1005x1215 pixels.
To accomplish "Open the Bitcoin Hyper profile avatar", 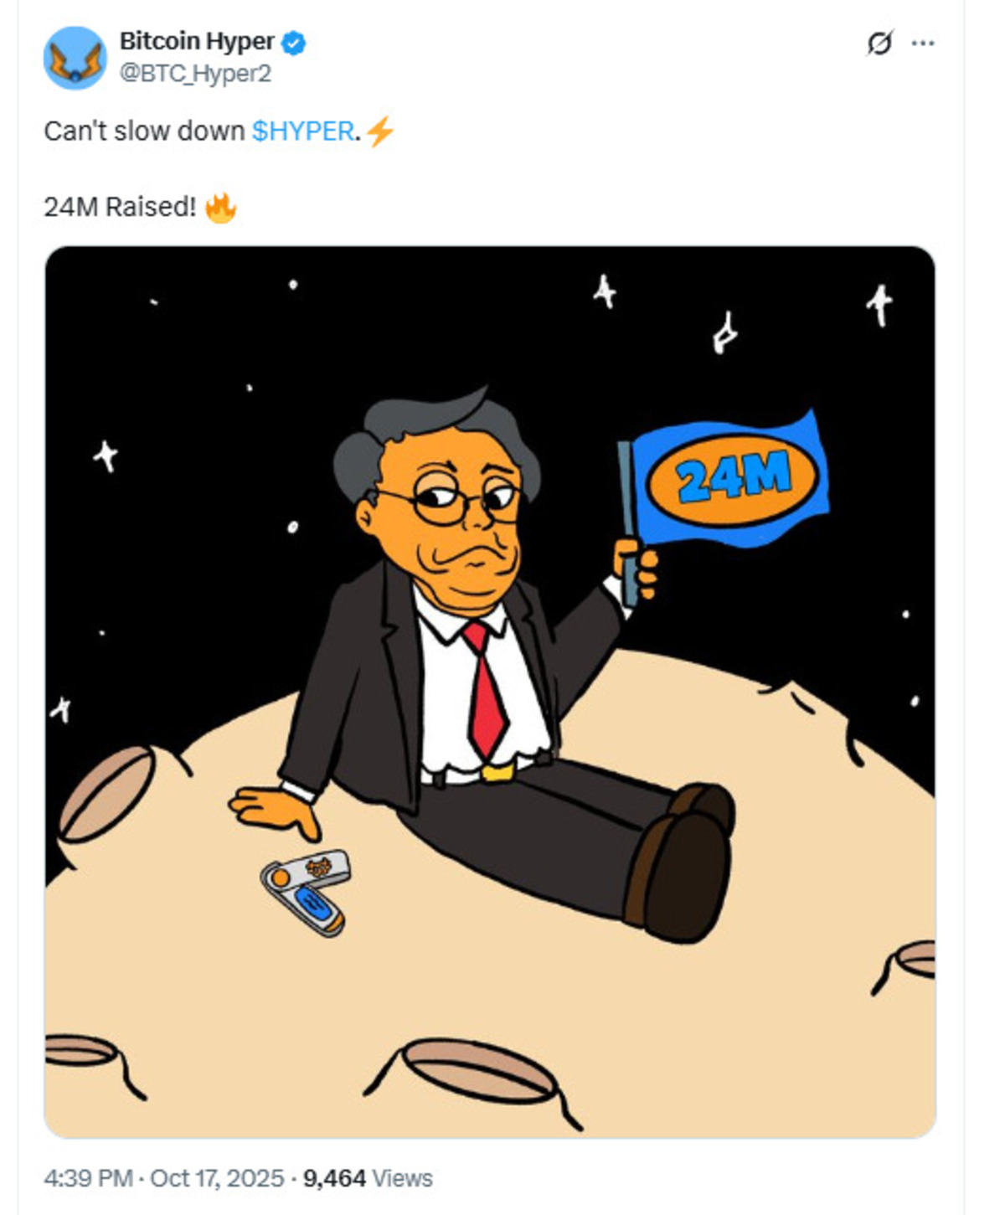I will pyautogui.click(x=75, y=57).
